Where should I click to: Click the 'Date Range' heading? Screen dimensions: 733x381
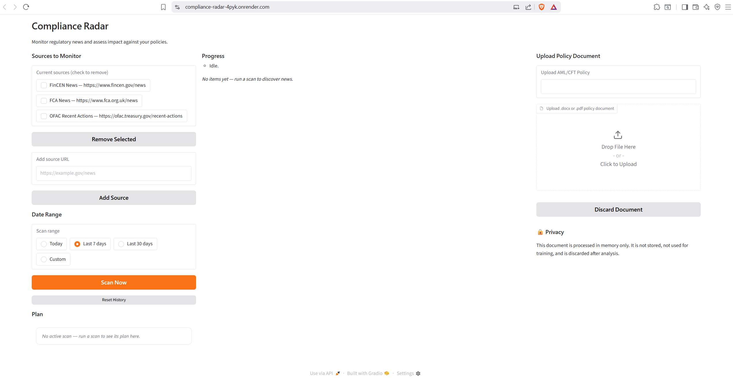click(x=47, y=214)
